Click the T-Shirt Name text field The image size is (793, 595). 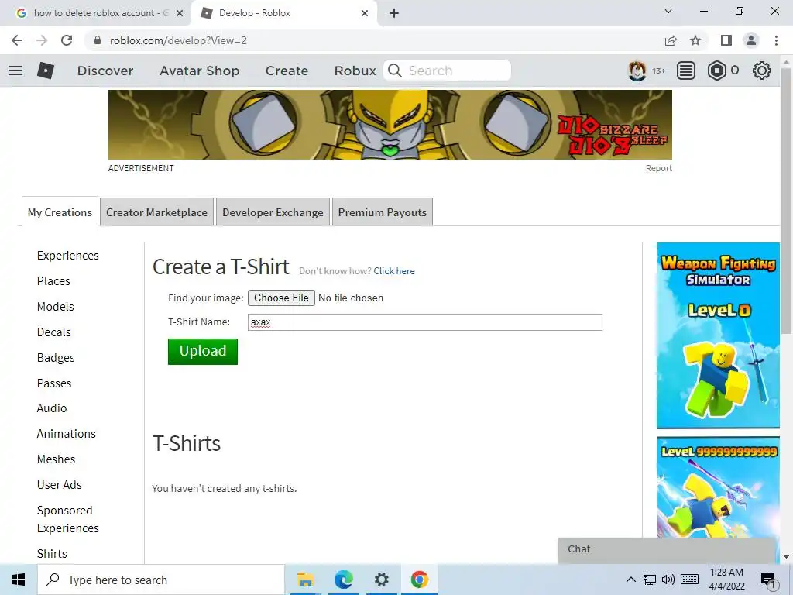tap(425, 322)
